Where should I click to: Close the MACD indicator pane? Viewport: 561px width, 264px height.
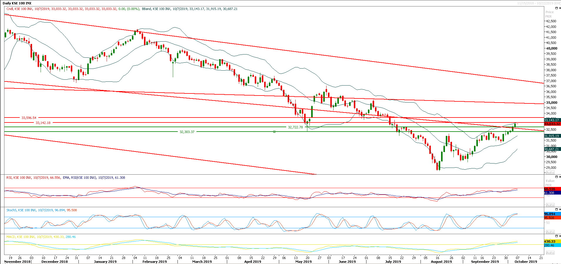tap(560, 236)
